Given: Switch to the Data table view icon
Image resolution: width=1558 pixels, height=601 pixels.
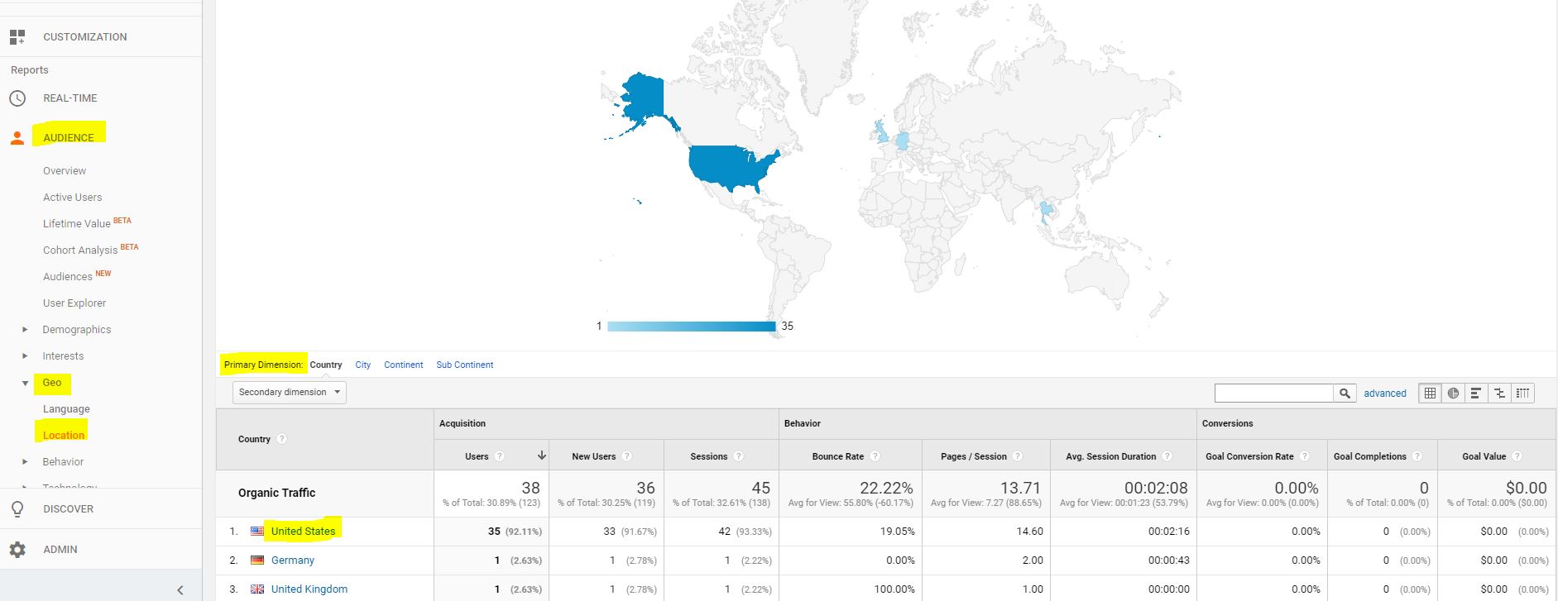Looking at the screenshot, I should point(1430,394).
